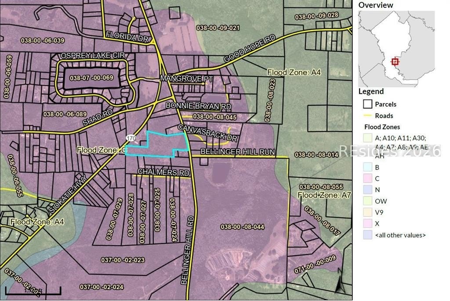Click the Route 170 highway shield marker

click(x=131, y=138)
